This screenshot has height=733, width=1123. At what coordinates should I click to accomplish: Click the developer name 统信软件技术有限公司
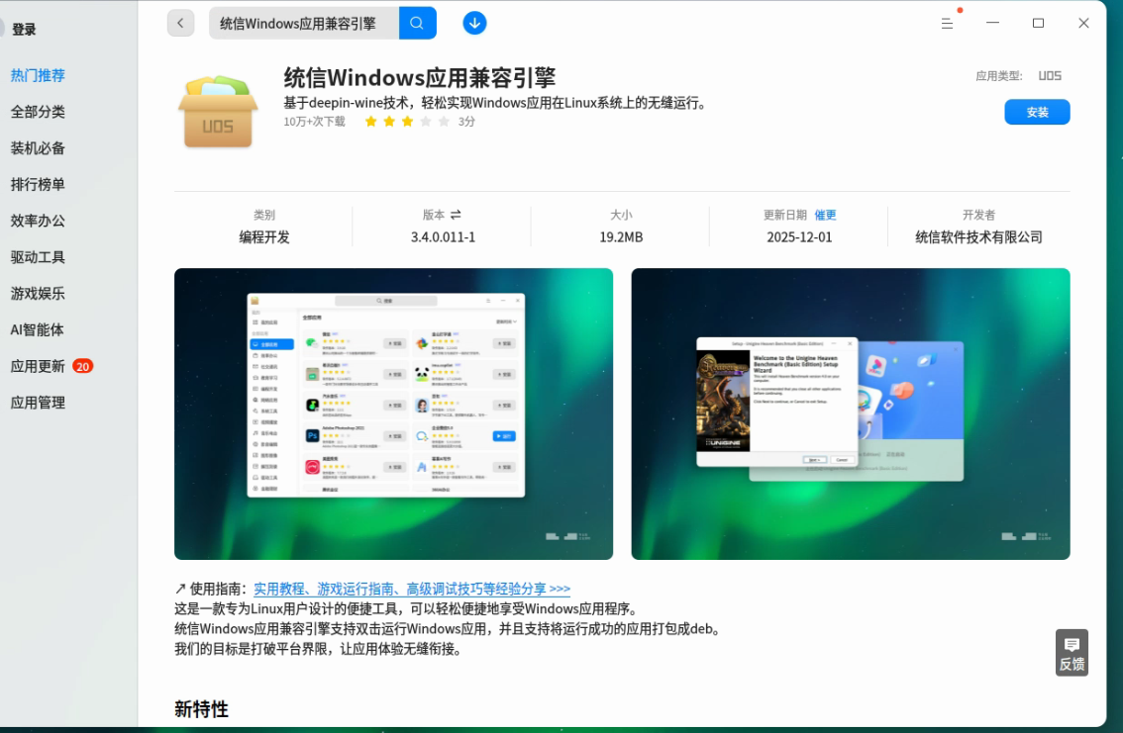tap(978, 237)
